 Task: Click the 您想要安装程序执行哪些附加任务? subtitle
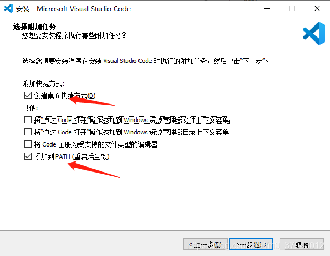[74, 35]
